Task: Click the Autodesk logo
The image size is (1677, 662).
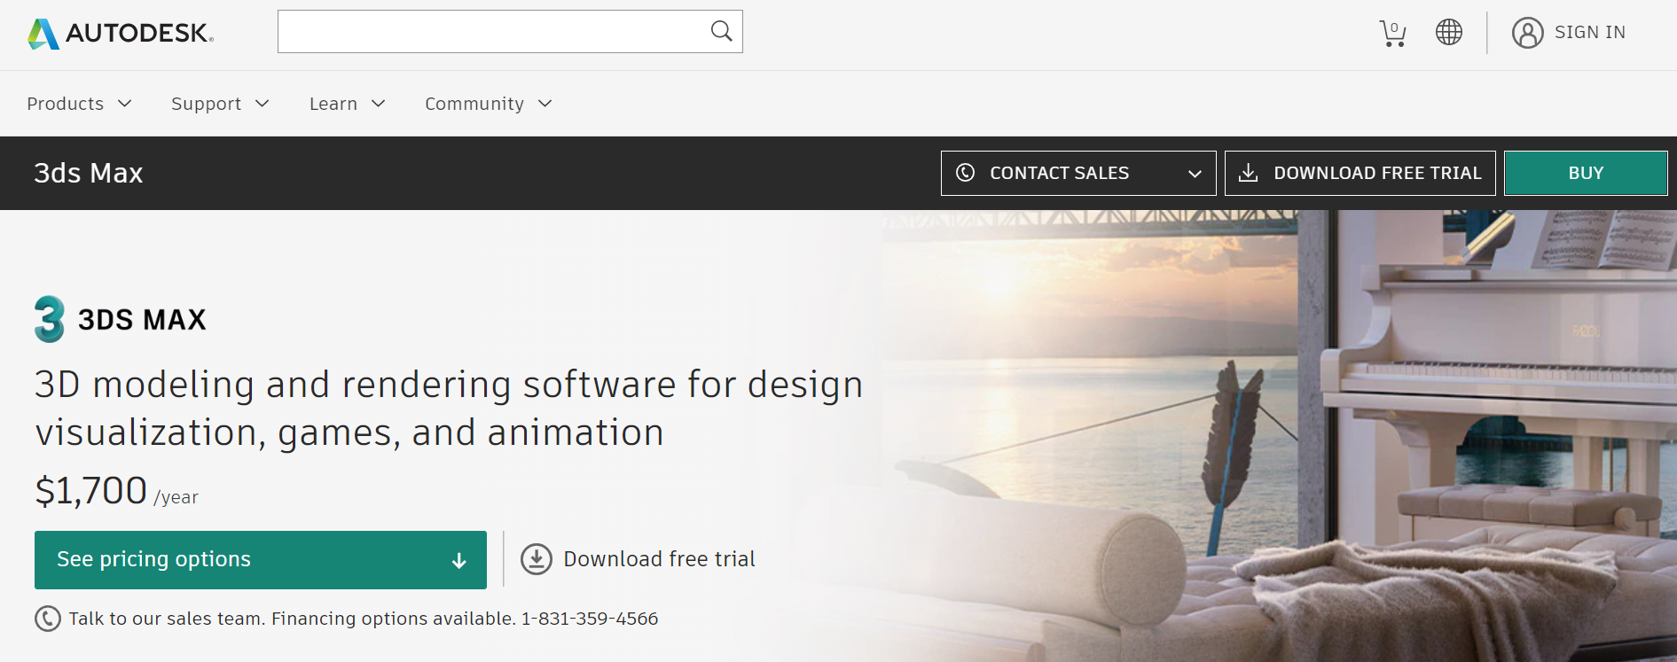Action: click(121, 33)
